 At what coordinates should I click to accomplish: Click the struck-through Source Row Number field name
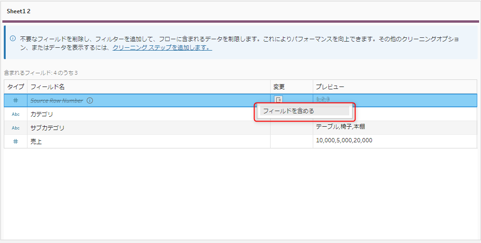(56, 101)
